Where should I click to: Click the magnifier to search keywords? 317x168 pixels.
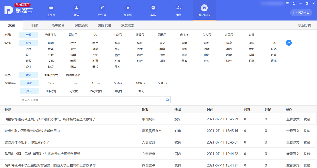click(x=167, y=100)
